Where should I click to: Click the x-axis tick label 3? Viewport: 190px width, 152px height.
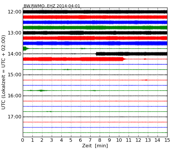52,140
